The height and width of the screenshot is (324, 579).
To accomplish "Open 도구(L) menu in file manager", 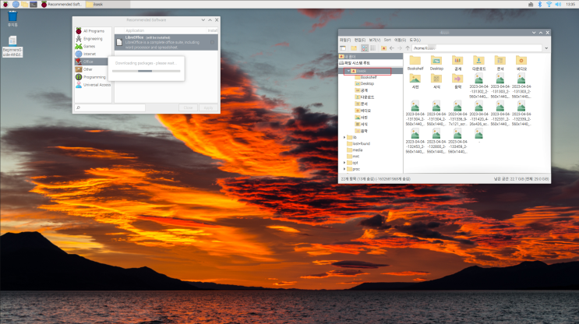I will pos(415,40).
